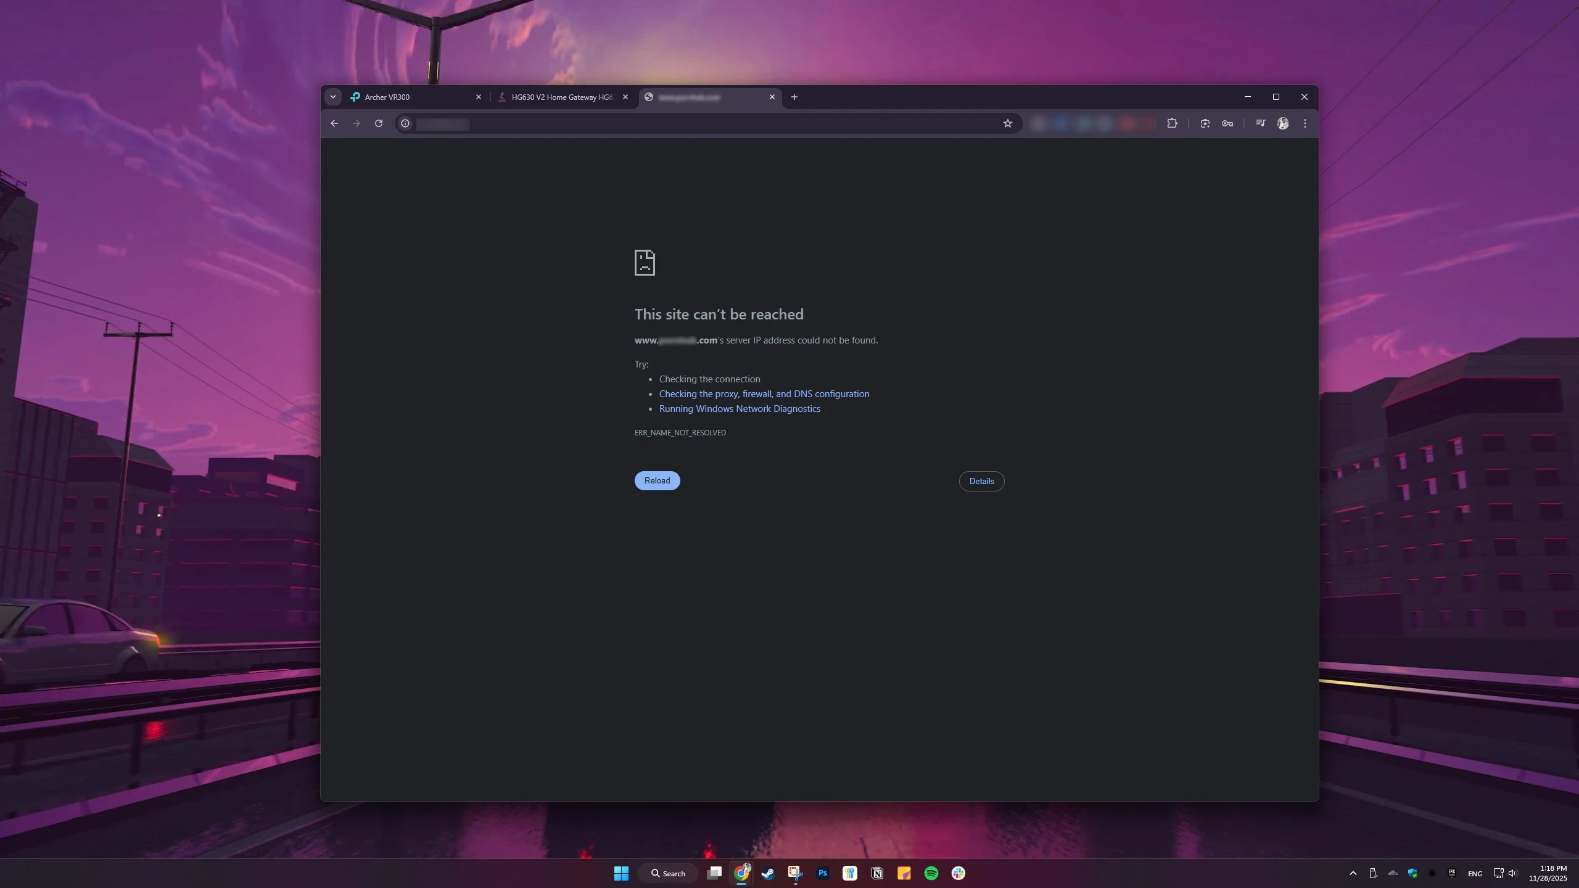This screenshot has height=888, width=1579.
Task: Bookmark this page with the star icon
Action: [1008, 123]
